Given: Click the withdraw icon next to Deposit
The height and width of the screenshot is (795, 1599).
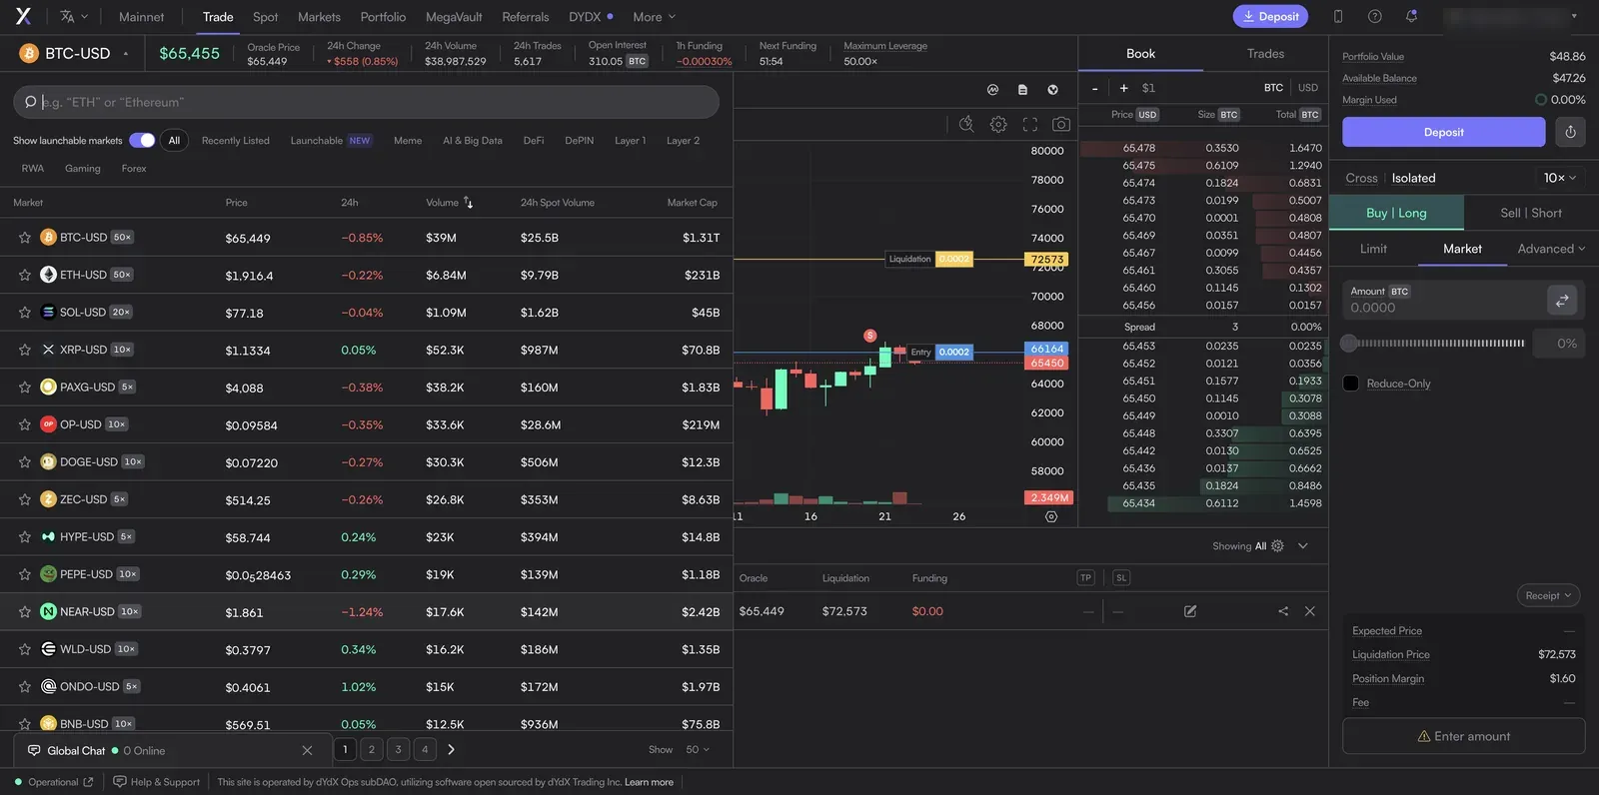Looking at the screenshot, I should [x=1570, y=132].
